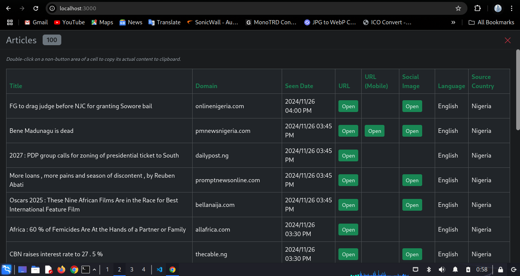Open the Maps bookmark
This screenshot has width=520, height=276.
point(102,22)
